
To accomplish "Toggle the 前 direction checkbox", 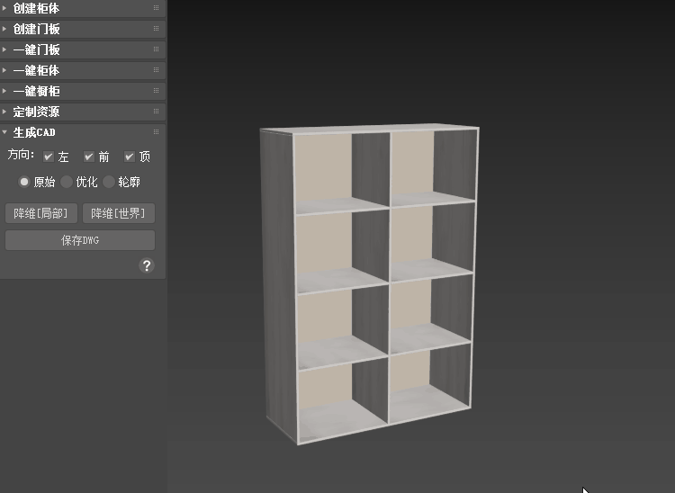I will point(89,157).
